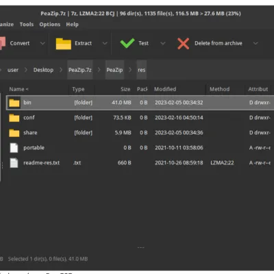Click the .txt type cell
This screenshot has width=274, height=274.
pyautogui.click(x=77, y=163)
